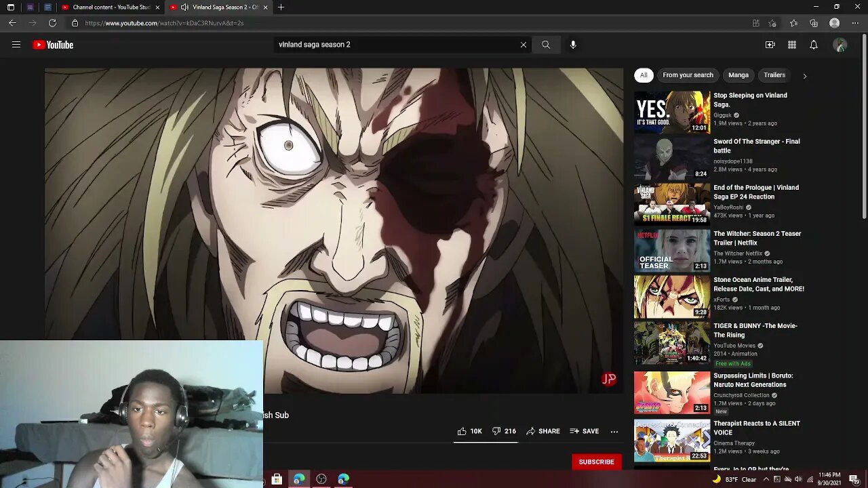This screenshot has height=488, width=868.
Task: Open the YouTube apps grid
Action: (x=792, y=45)
